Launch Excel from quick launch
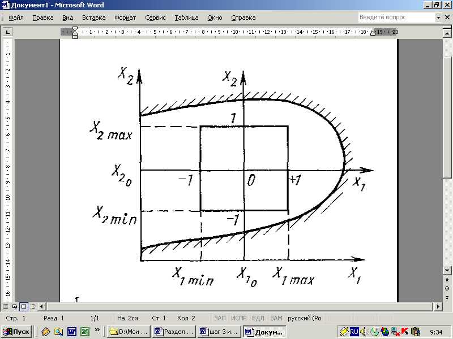Image resolution: width=453 pixels, height=339 pixels. (x=85, y=332)
